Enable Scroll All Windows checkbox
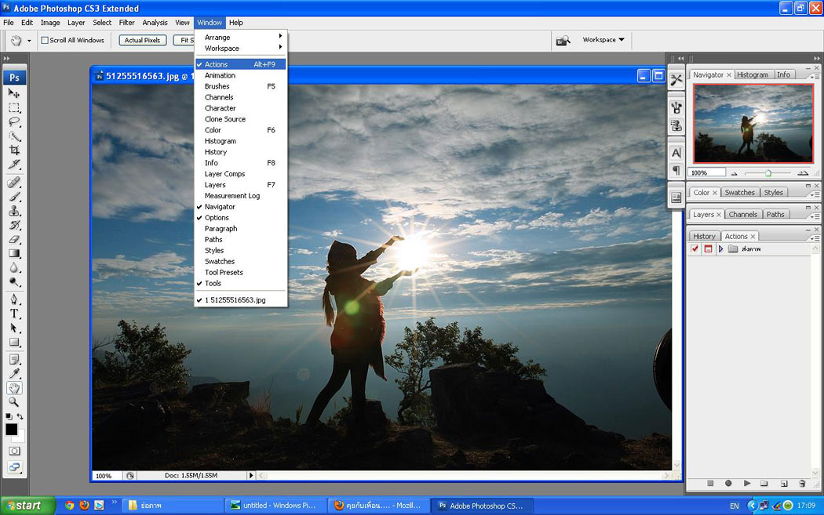Image resolution: width=824 pixels, height=515 pixels. 45,40
